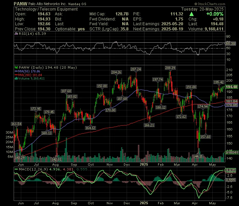Click the 194.48 current price axis tag
Viewport: 239px width, 206px height.
click(x=231, y=87)
